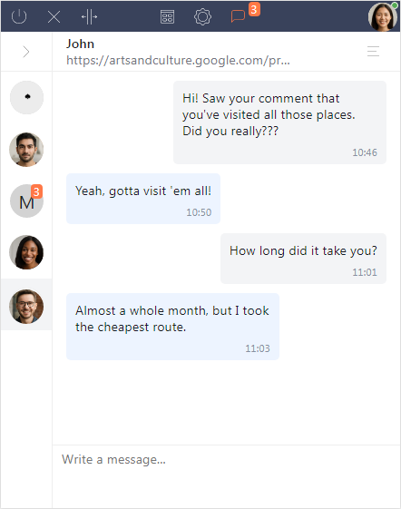Select the spade-icon visitor chat
401x509 pixels.
coord(26,97)
